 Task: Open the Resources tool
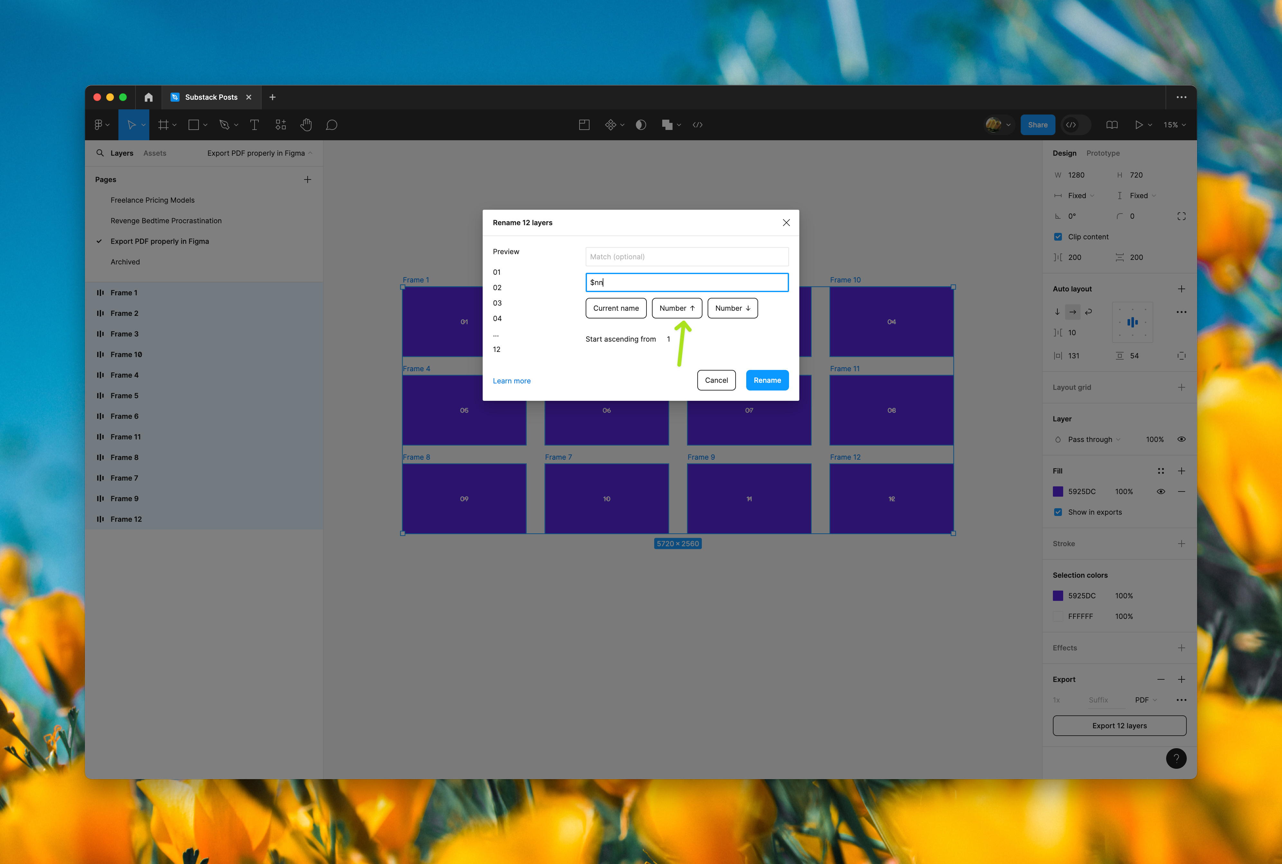click(x=281, y=125)
